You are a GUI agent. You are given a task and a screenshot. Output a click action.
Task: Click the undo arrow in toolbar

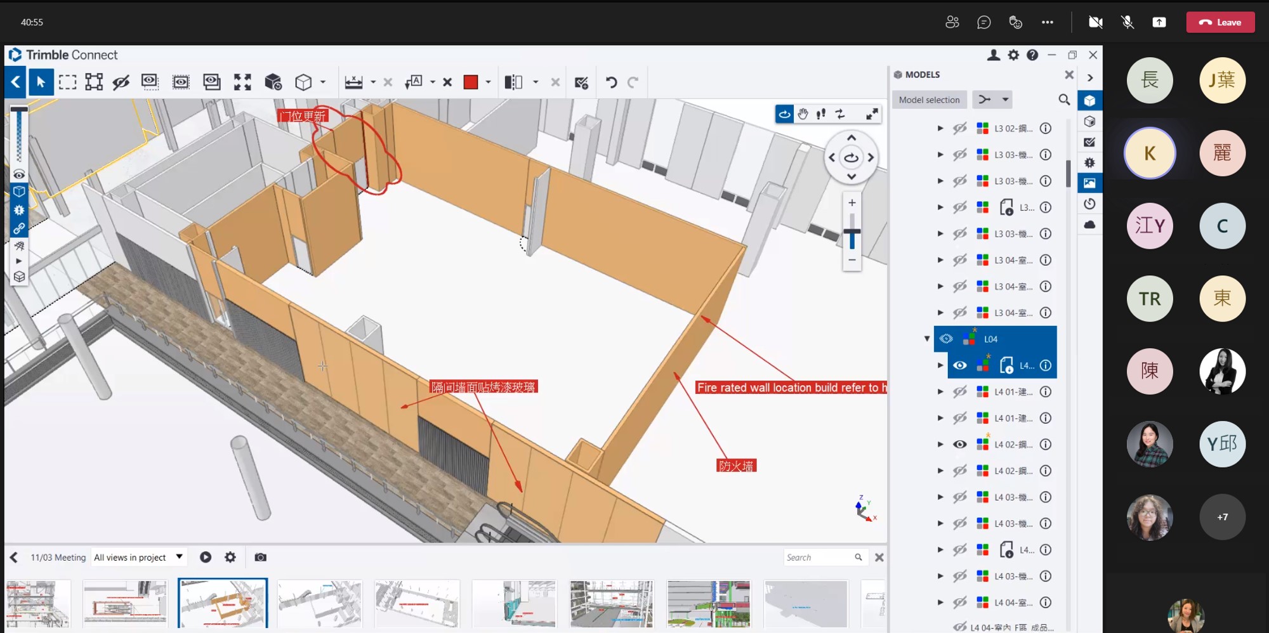[611, 82]
